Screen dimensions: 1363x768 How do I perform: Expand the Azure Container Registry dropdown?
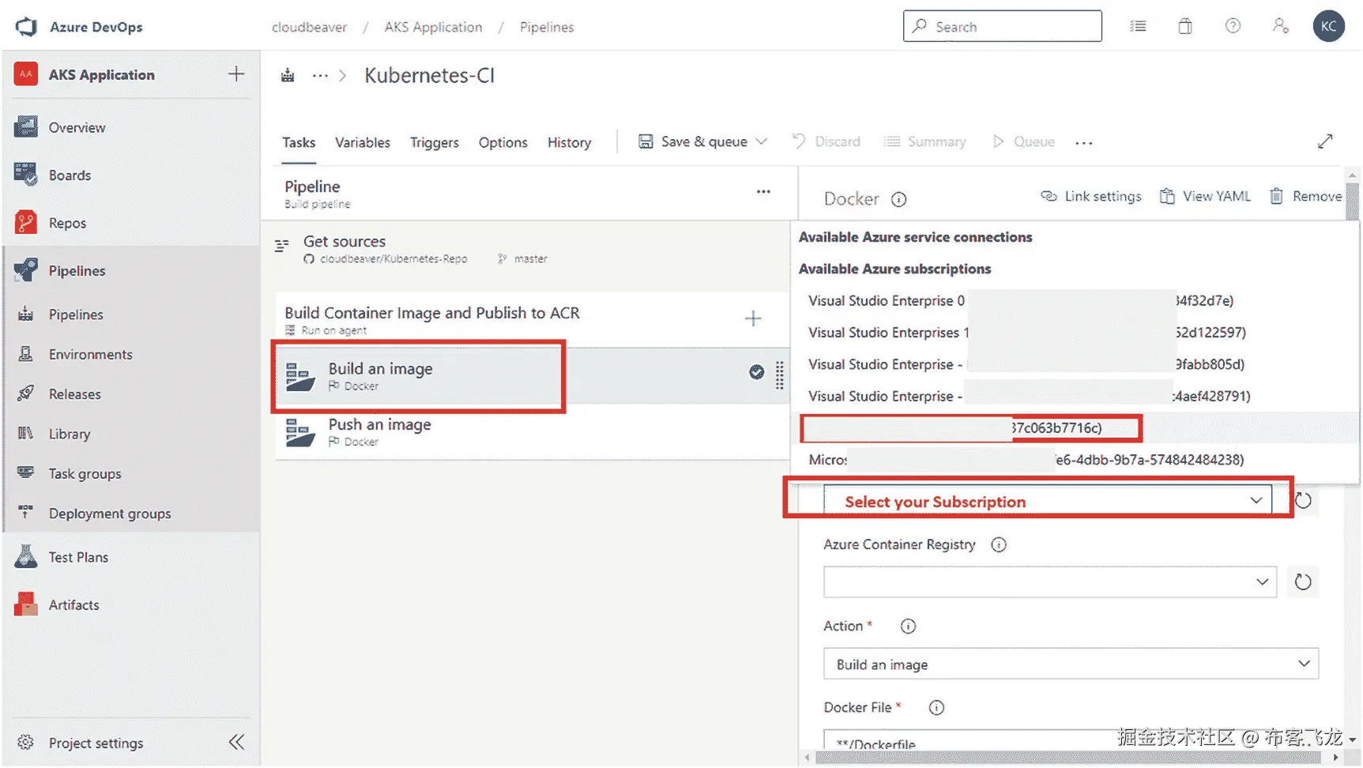tap(1049, 582)
